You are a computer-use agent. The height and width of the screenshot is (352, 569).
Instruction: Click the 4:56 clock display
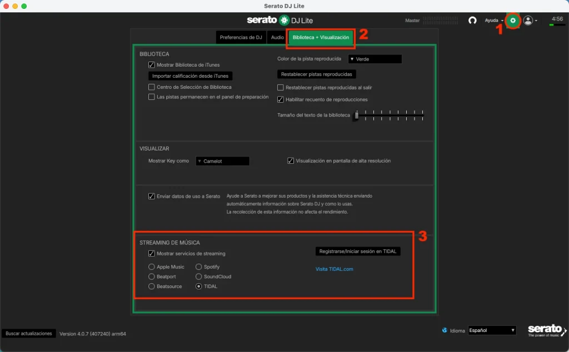557,19
